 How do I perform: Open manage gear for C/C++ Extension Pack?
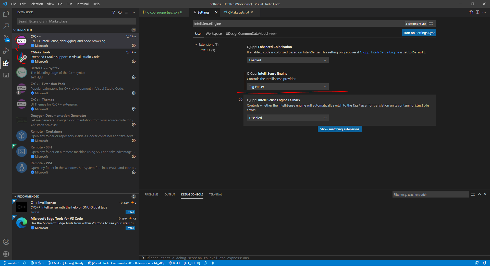coord(134,93)
